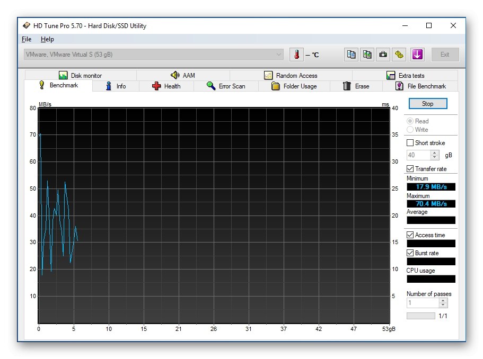The image size is (483, 359).
Task: Open options via the wrench icon
Action: (399, 55)
